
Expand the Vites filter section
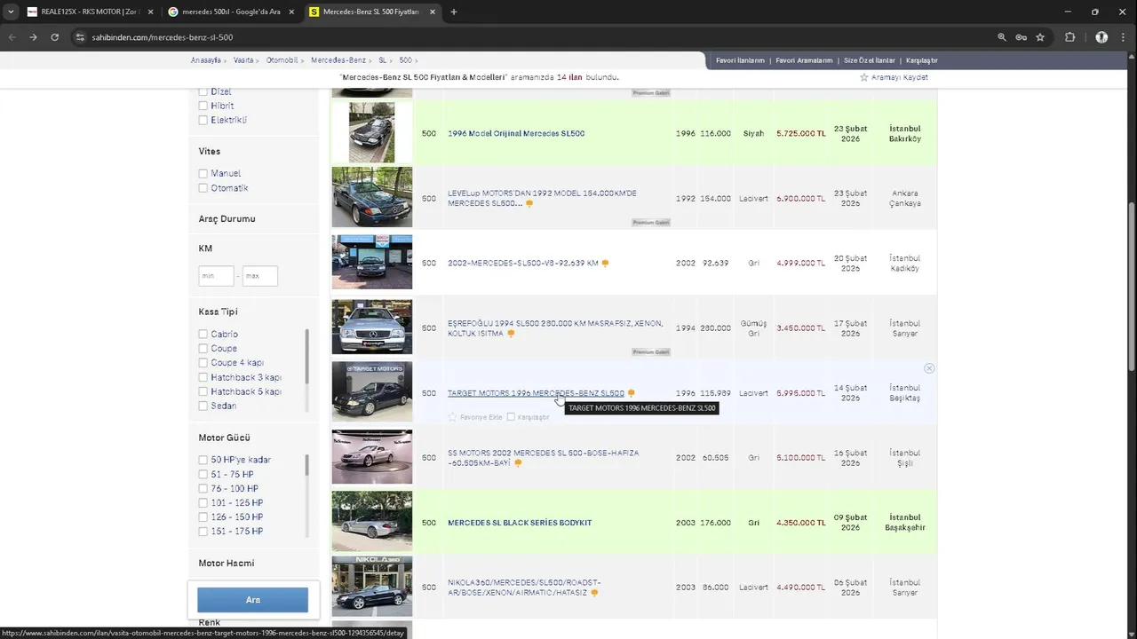click(210, 152)
